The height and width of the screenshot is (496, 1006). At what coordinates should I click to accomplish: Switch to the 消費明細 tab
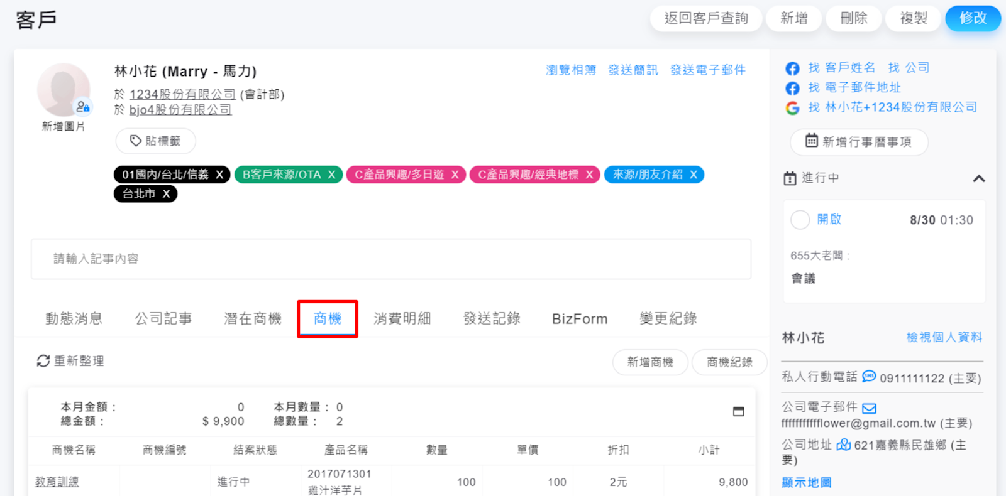coord(402,319)
